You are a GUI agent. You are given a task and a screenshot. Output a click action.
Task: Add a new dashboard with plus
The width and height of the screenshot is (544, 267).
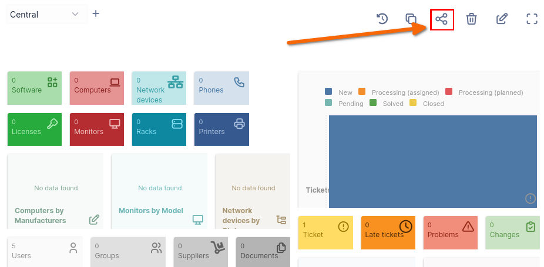pyautogui.click(x=96, y=13)
